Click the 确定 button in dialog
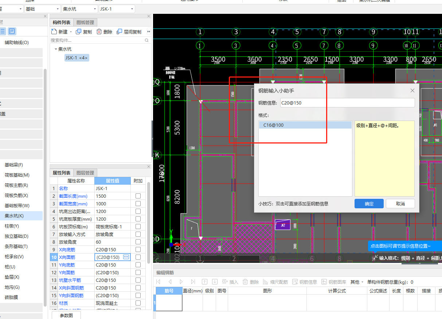 click(369, 204)
